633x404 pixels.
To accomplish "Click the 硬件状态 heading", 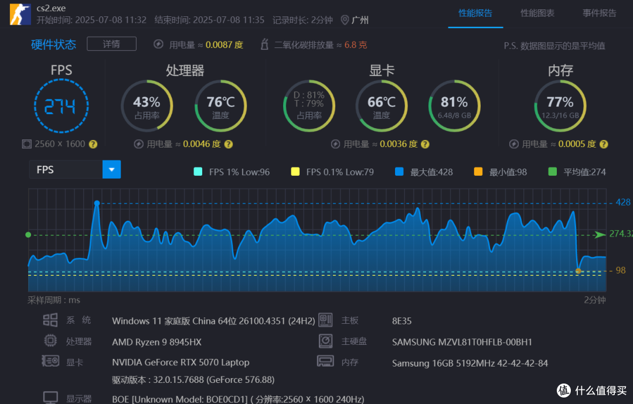I will [54, 44].
